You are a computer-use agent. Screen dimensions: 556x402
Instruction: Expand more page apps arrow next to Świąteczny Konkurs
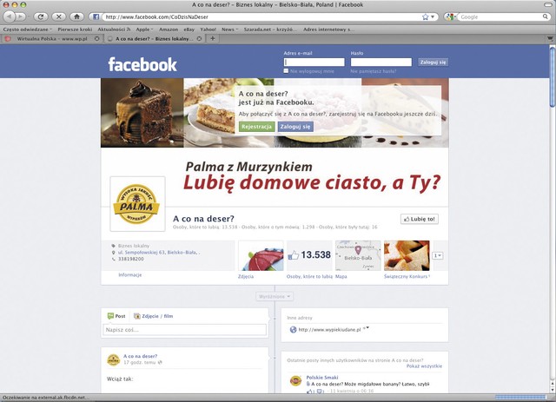point(438,255)
